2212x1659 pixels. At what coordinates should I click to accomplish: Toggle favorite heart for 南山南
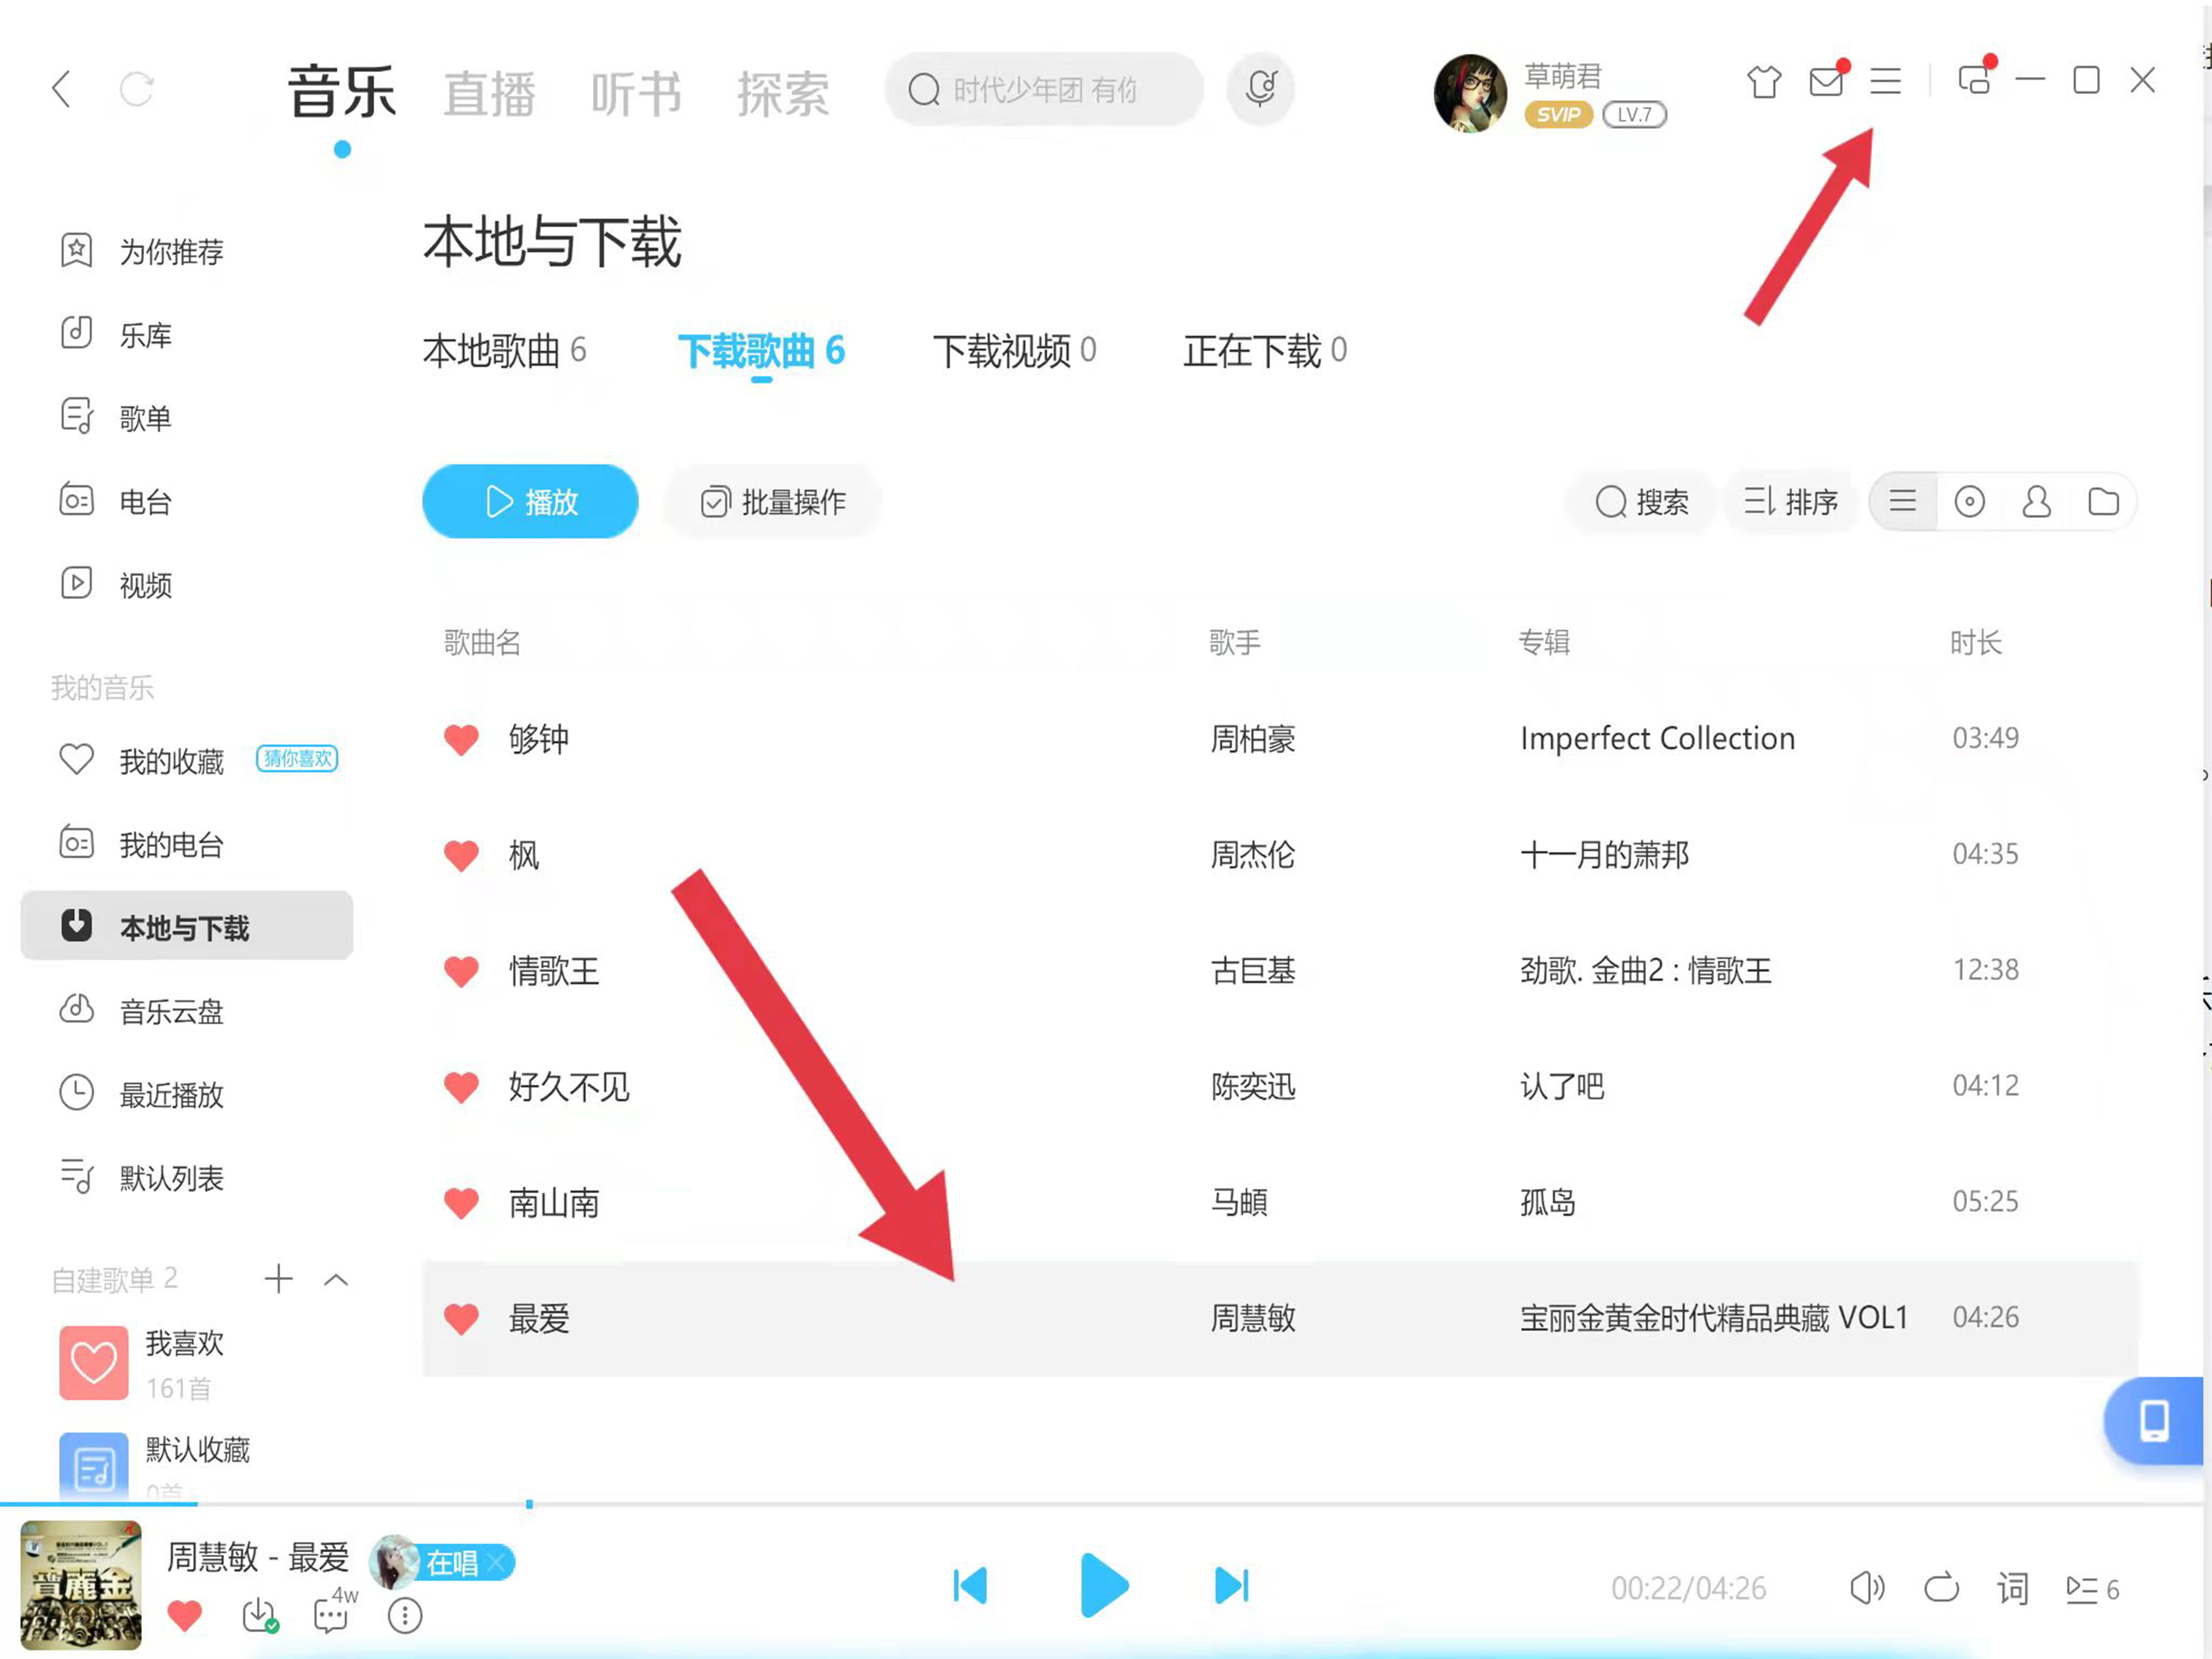(x=461, y=1202)
